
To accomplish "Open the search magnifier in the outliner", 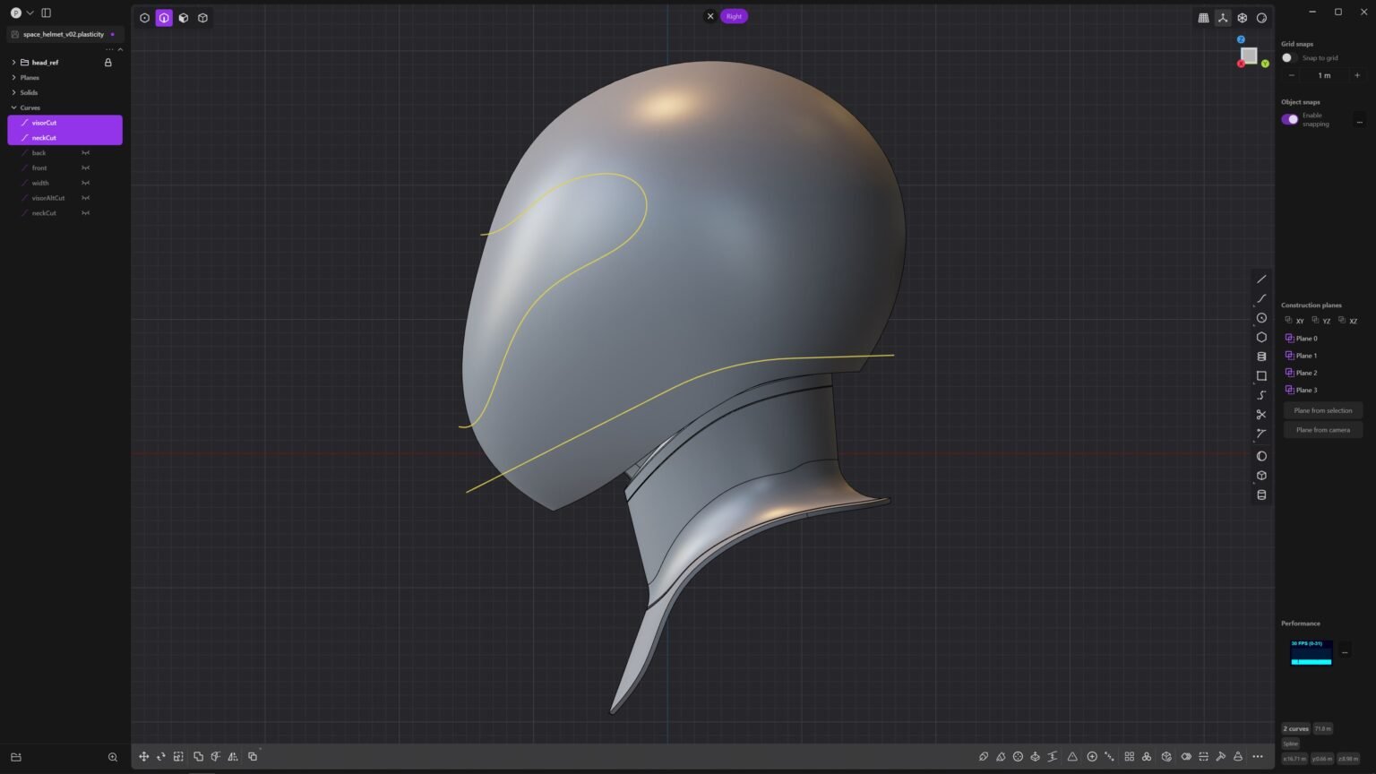I will (113, 757).
